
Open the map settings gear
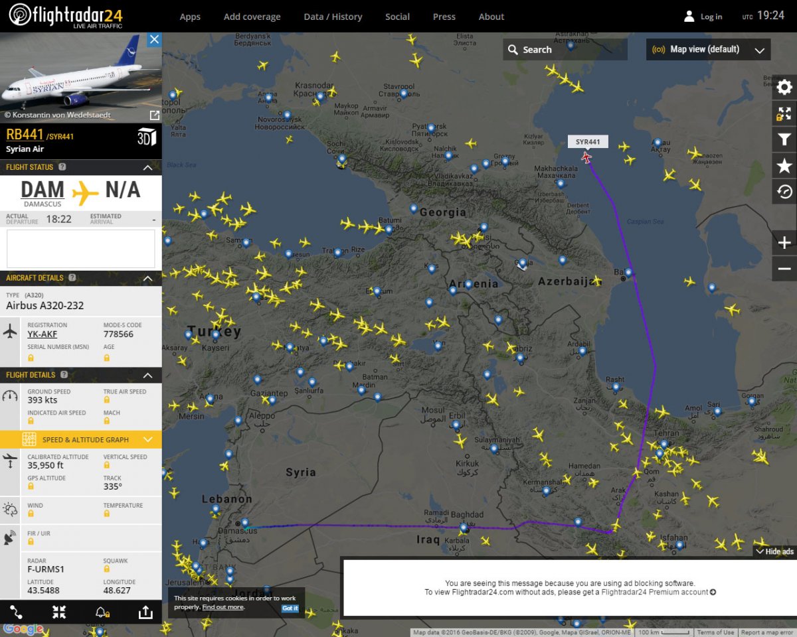(x=784, y=88)
